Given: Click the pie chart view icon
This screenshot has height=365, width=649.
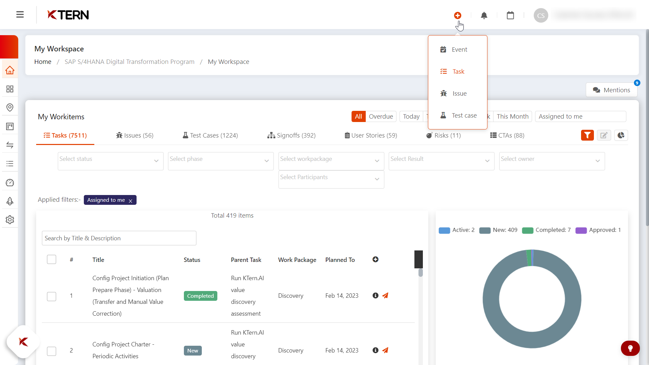Looking at the screenshot, I should click(621, 135).
